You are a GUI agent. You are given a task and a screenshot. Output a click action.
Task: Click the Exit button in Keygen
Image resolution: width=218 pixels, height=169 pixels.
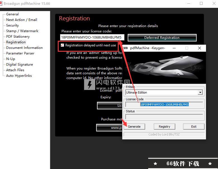click(x=194, y=127)
